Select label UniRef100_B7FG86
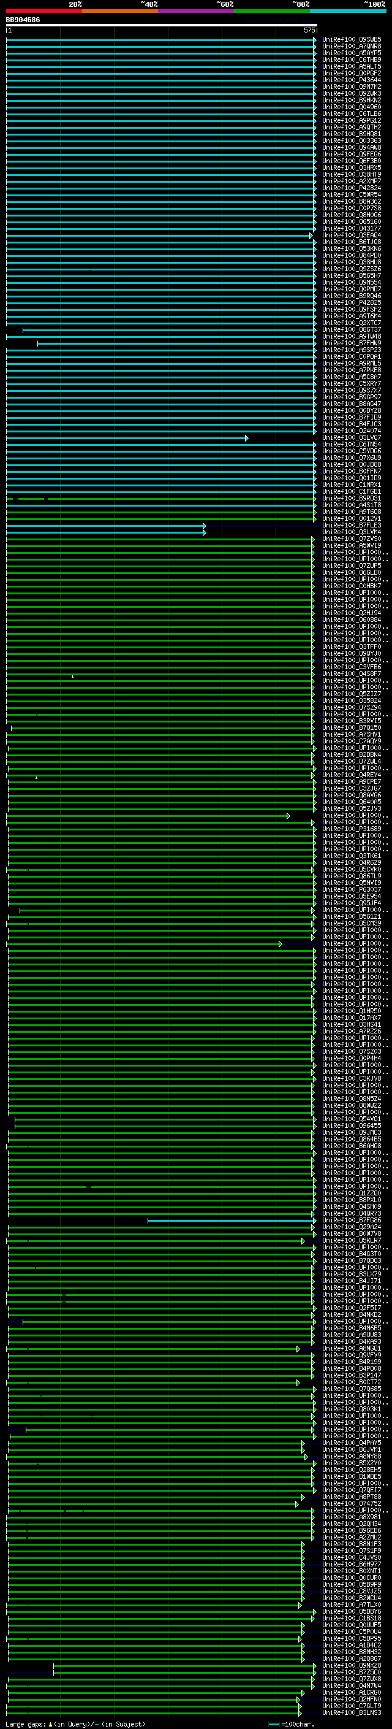Viewport: 392px width, 1729px height. pyautogui.click(x=351, y=1220)
